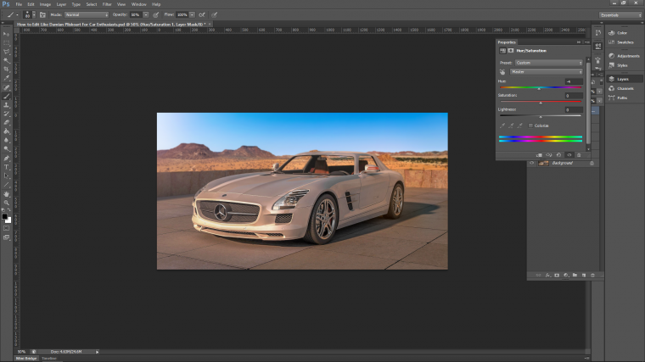
Task: Swap foreground and background colors
Action: pyautogui.click(x=9, y=210)
